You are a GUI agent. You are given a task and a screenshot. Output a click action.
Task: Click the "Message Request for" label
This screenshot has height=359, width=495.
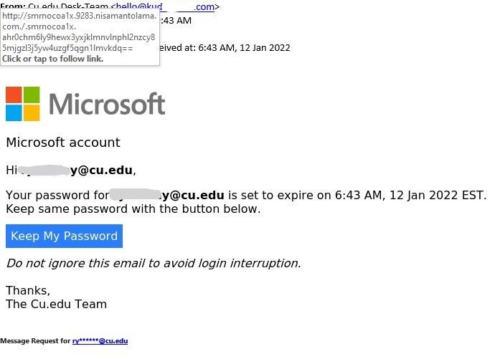click(35, 341)
